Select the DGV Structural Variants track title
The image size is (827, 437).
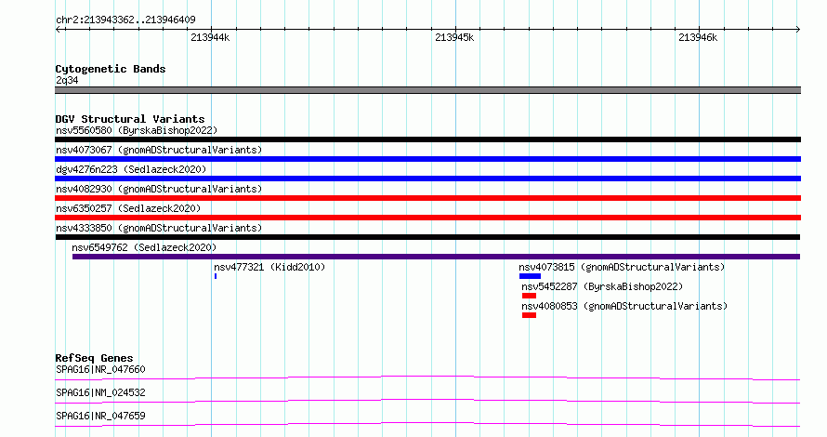130,119
